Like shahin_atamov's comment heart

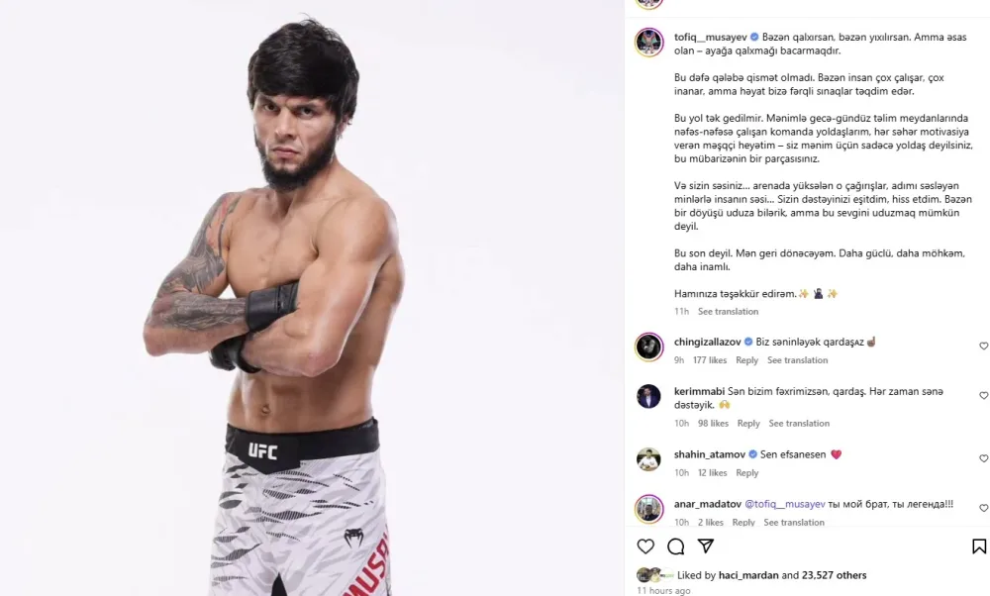point(983,459)
